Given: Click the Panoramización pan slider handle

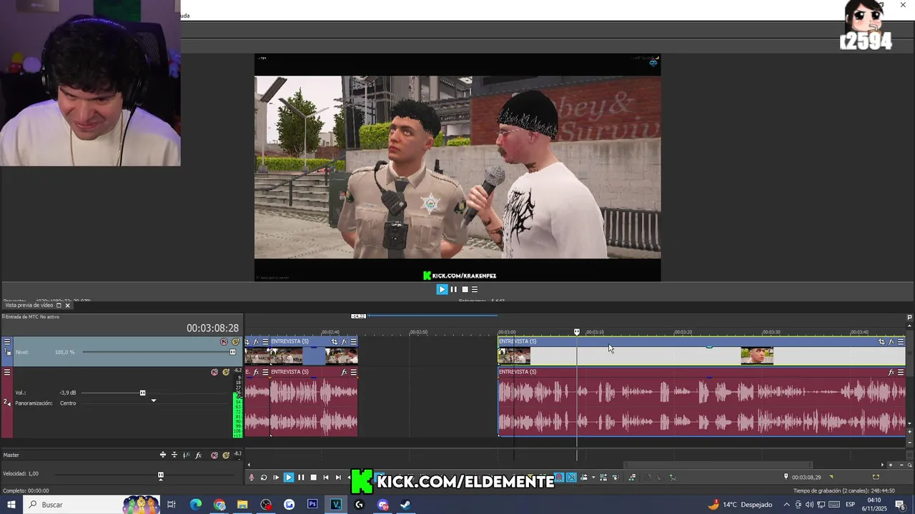Looking at the screenshot, I should [153, 400].
